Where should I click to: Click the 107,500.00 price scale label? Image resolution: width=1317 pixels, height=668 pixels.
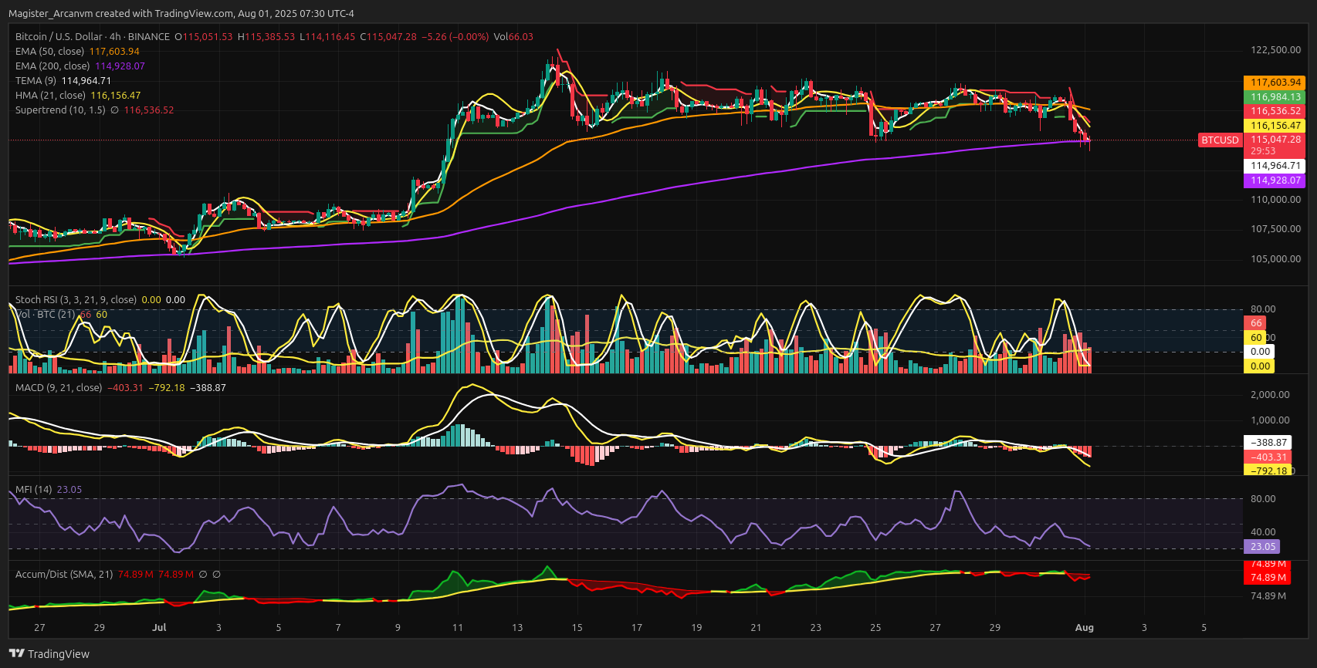pyautogui.click(x=1275, y=228)
